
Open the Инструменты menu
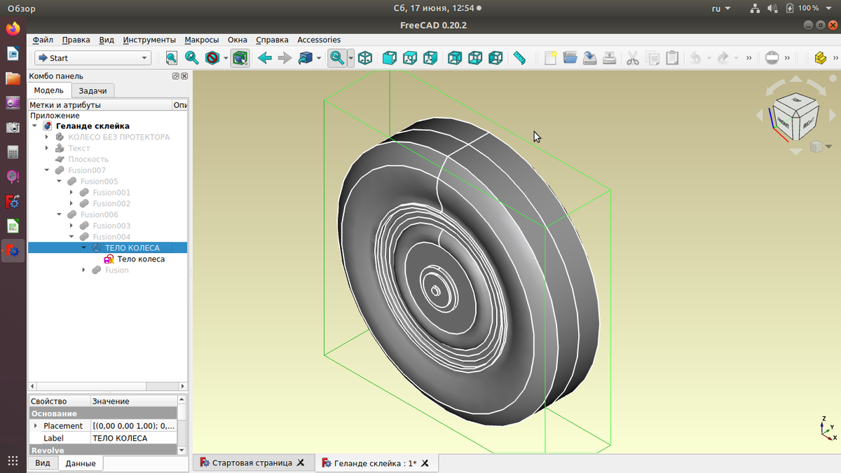pos(149,40)
